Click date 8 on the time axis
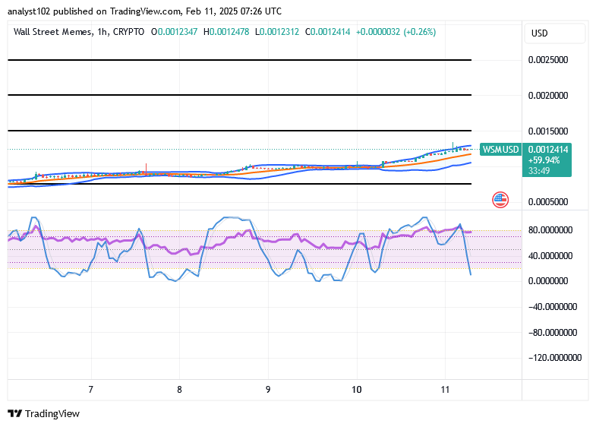This screenshot has width=596, height=427. click(x=179, y=390)
